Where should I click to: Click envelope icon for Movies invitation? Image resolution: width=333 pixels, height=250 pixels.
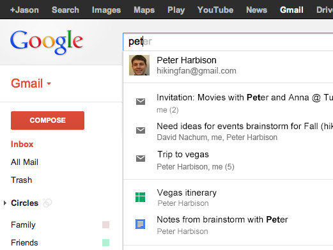141,102
